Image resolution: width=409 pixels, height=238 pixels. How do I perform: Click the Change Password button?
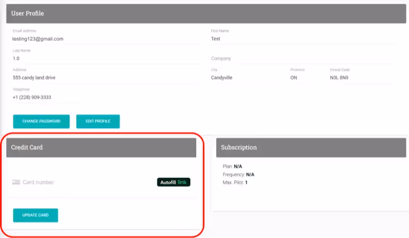pos(41,121)
